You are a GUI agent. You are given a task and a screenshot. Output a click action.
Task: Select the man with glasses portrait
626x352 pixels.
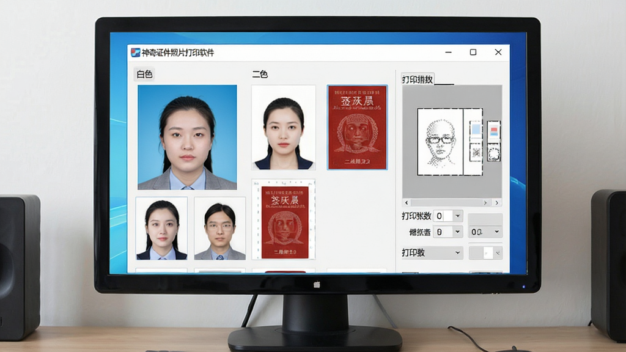pos(220,229)
